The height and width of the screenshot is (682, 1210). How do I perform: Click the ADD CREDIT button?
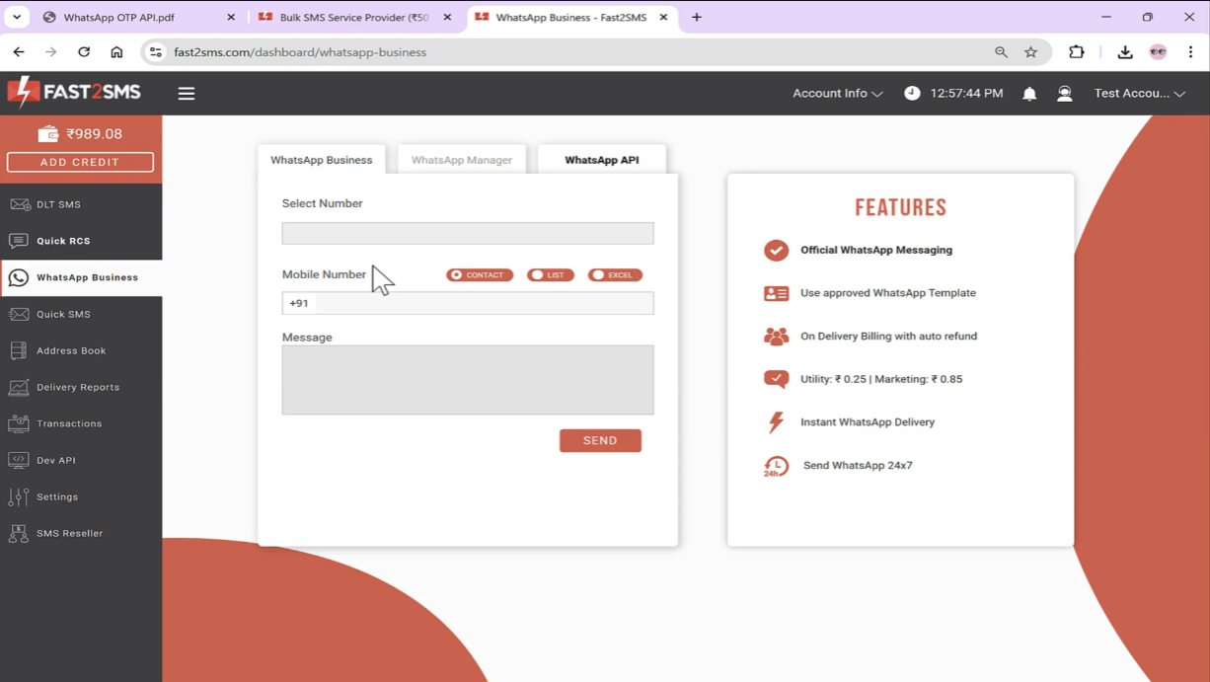coord(80,162)
